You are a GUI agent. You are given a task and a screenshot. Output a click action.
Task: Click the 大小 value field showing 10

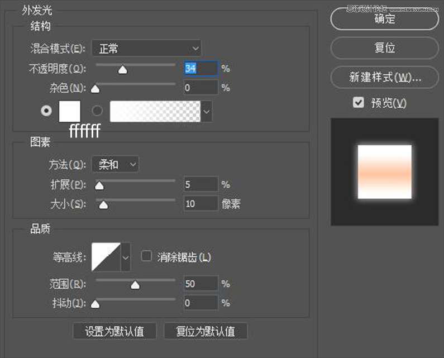pos(200,204)
